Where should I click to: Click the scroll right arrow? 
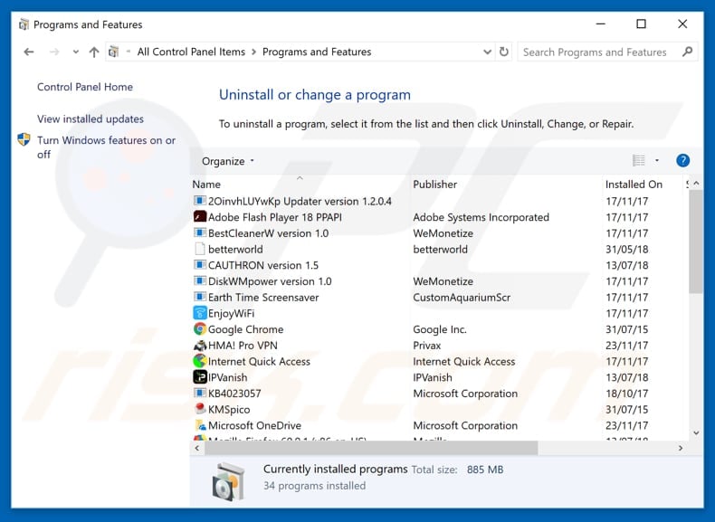[x=681, y=448]
